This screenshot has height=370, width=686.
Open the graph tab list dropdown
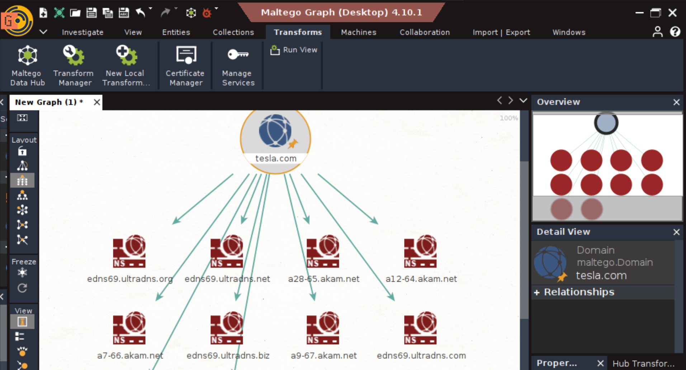pyautogui.click(x=523, y=100)
